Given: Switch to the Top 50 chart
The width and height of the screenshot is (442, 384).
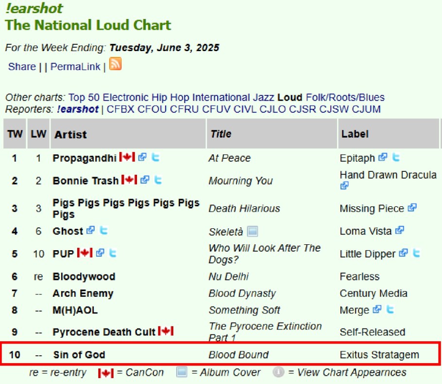Looking at the screenshot, I should pos(84,97).
